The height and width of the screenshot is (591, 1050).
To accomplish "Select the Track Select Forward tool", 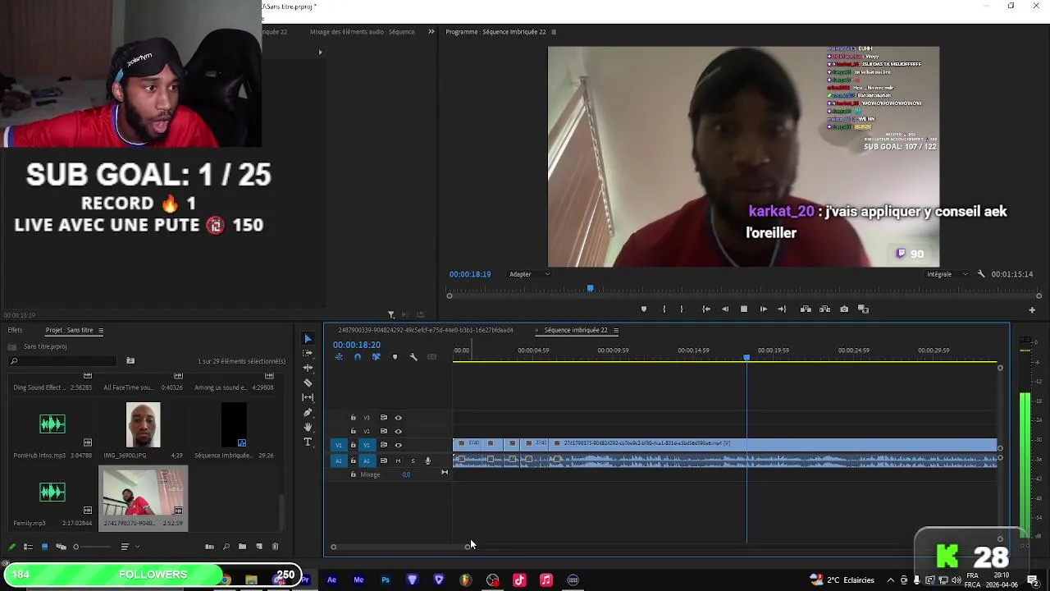I will click(308, 353).
